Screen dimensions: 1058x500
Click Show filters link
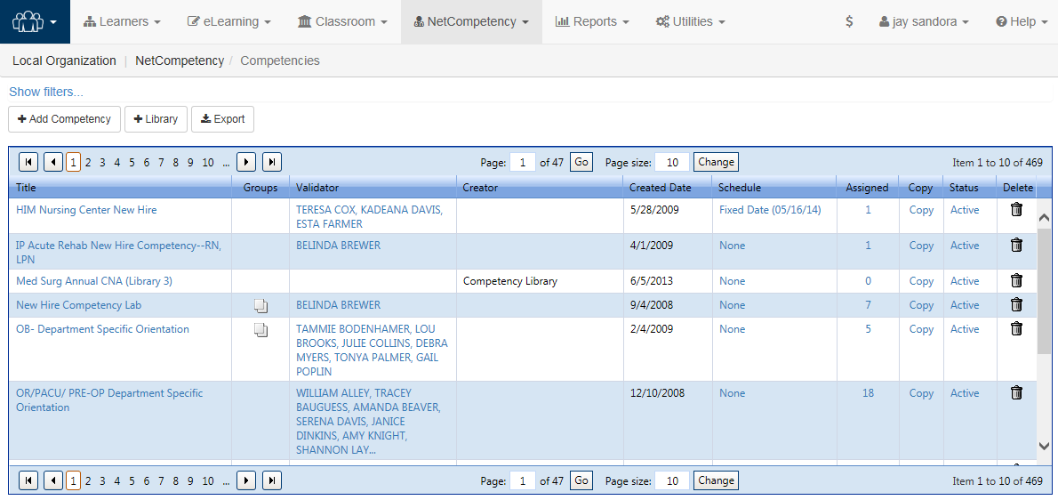pos(46,92)
